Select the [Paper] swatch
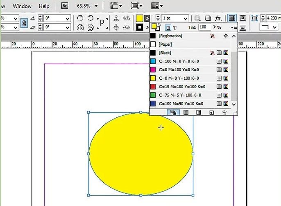The width and height of the screenshot is (281, 206). 190,44
